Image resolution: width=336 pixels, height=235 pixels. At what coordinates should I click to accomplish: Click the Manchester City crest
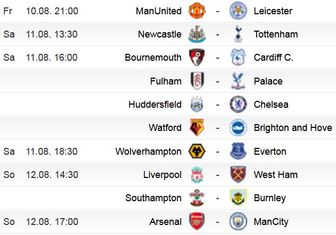coord(238,221)
